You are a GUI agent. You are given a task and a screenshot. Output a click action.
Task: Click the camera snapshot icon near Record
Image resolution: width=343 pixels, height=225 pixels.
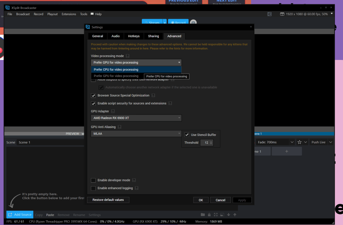point(193,22)
